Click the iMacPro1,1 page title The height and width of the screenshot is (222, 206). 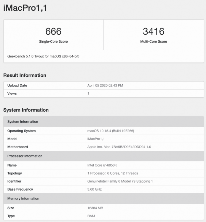pos(25,8)
